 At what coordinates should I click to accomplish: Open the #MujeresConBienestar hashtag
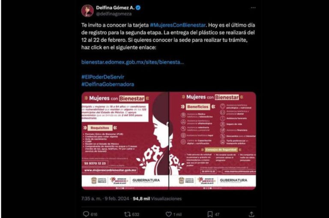[x=178, y=25]
